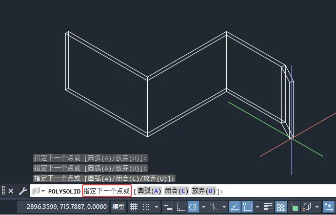Toggle dynamic input icon
This screenshot has height=215, width=336.
click(168, 207)
